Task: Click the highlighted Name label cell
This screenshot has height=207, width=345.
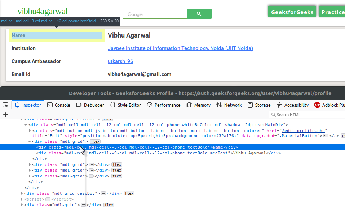Action: pos(57,35)
